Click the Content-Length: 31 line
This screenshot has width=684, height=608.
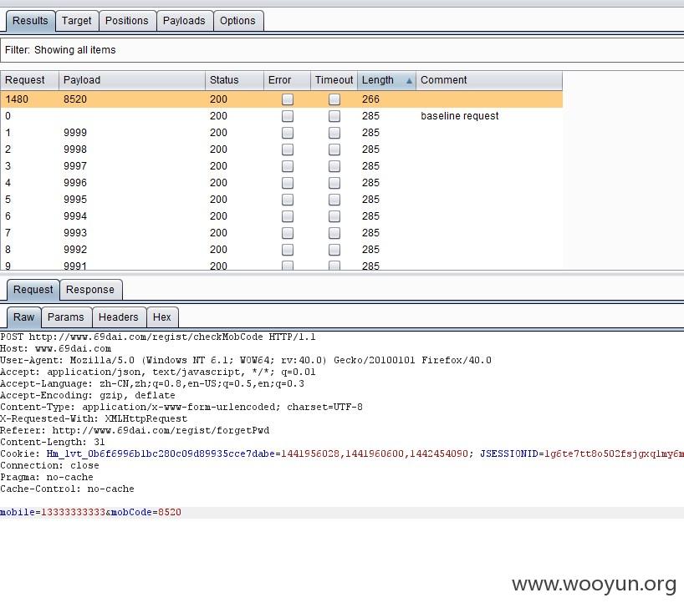53,442
